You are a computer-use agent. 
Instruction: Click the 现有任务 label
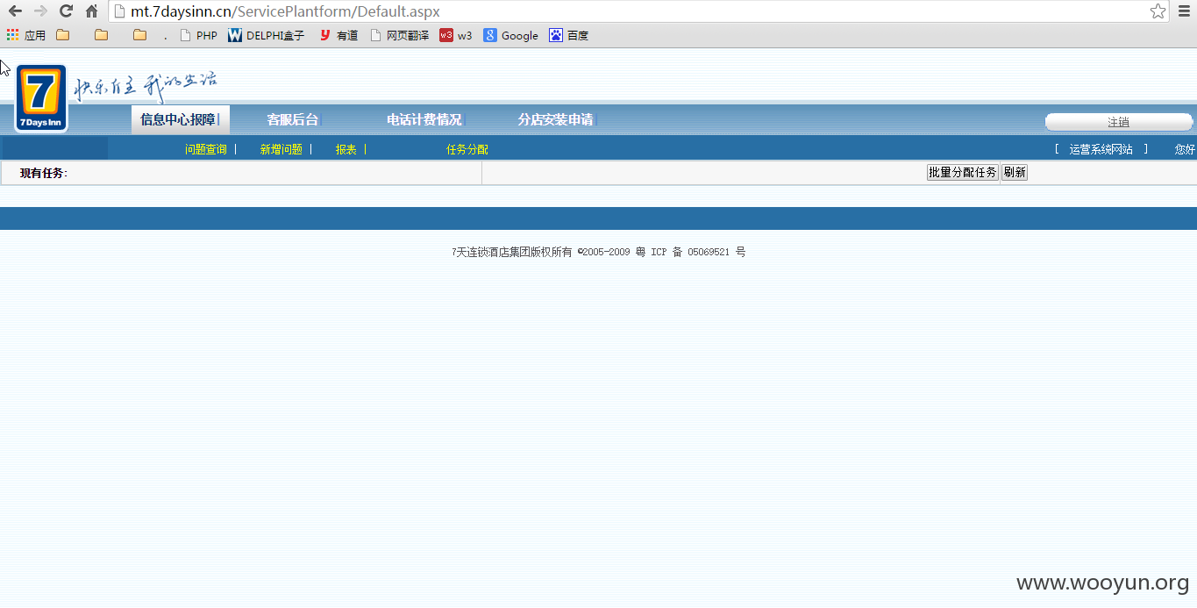43,173
